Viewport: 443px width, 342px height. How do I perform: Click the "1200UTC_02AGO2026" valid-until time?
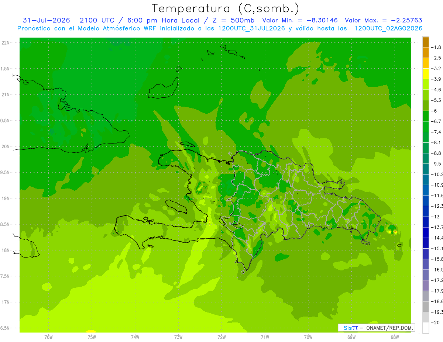coord(388,28)
